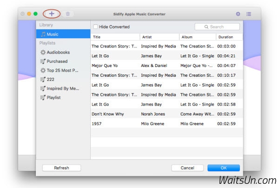The image size is (279, 188).
Task: Click duration 00:04:21
Action: pyautogui.click(x=226, y=56)
